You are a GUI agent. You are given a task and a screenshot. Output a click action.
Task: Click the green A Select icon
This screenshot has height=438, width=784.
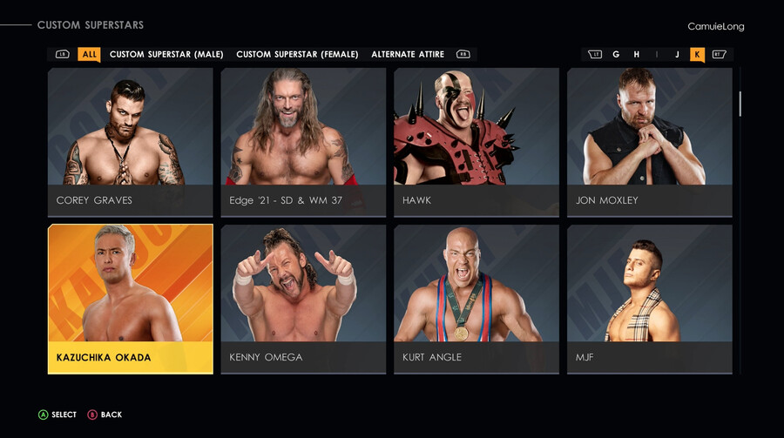[44, 414]
